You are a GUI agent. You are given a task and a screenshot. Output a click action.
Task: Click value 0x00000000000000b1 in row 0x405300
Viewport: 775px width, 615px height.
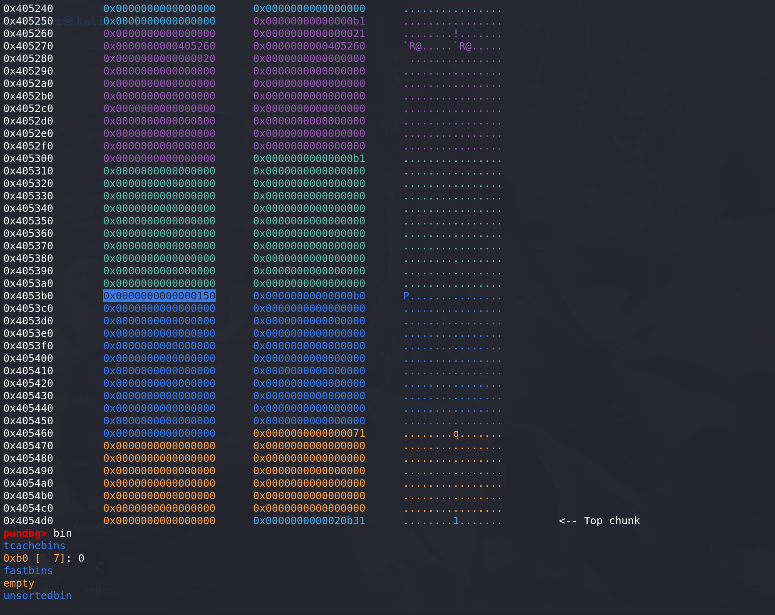tap(309, 158)
